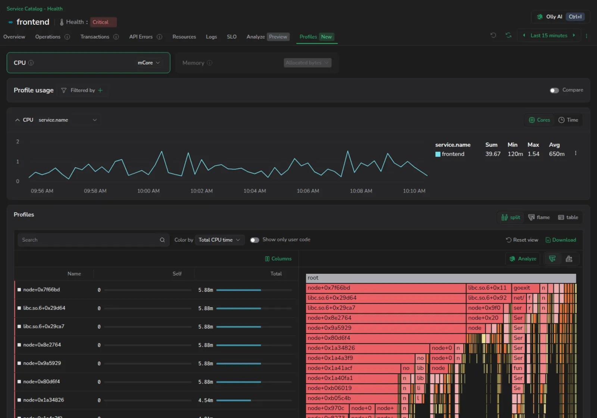Click the frontend cyan legend swatch
This screenshot has width=597, height=418.
(438, 154)
